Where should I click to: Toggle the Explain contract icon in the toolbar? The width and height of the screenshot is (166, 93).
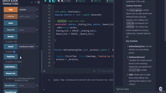pyautogui.click(x=54, y=1)
